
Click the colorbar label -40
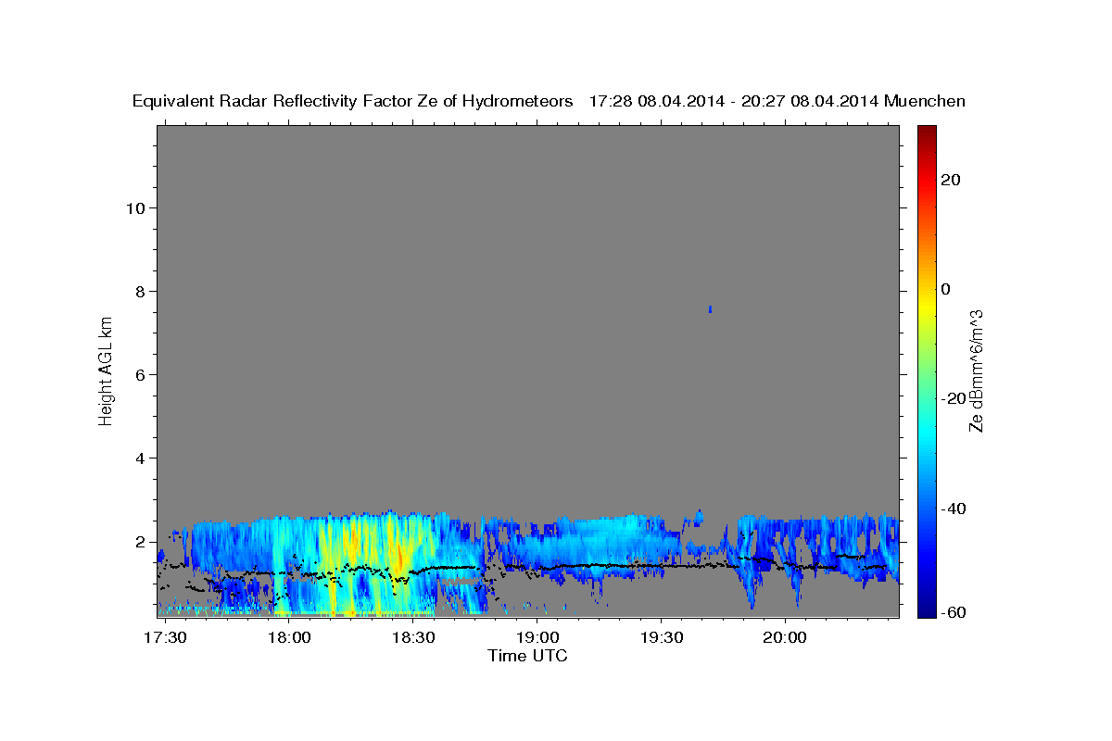(x=953, y=509)
